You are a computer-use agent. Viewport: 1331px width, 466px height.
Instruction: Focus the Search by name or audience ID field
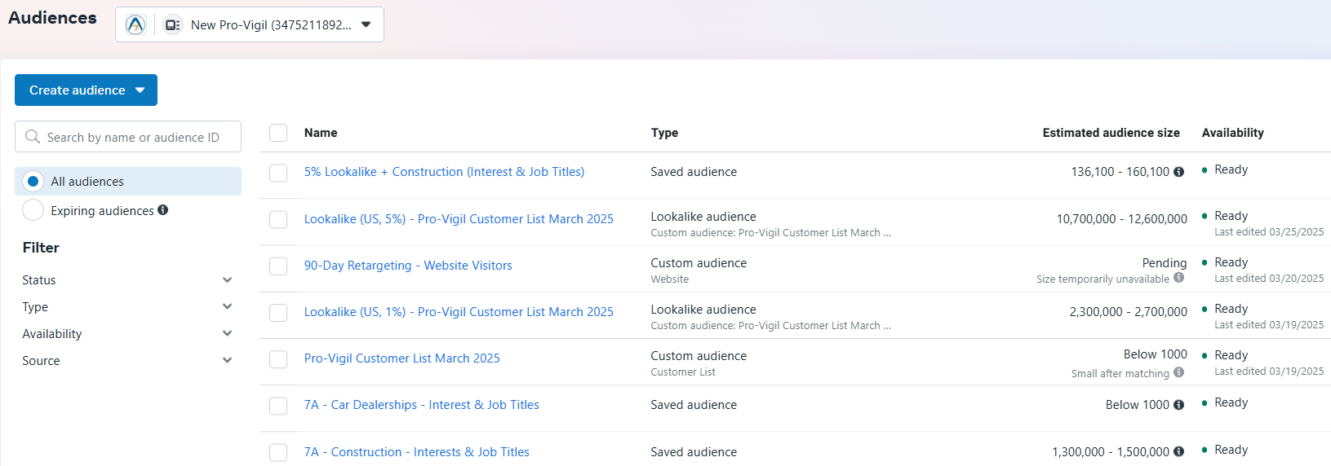coord(128,137)
